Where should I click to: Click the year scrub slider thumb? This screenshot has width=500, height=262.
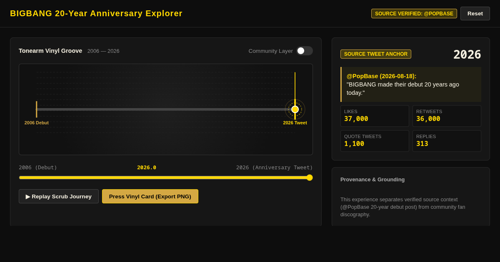coord(310,178)
